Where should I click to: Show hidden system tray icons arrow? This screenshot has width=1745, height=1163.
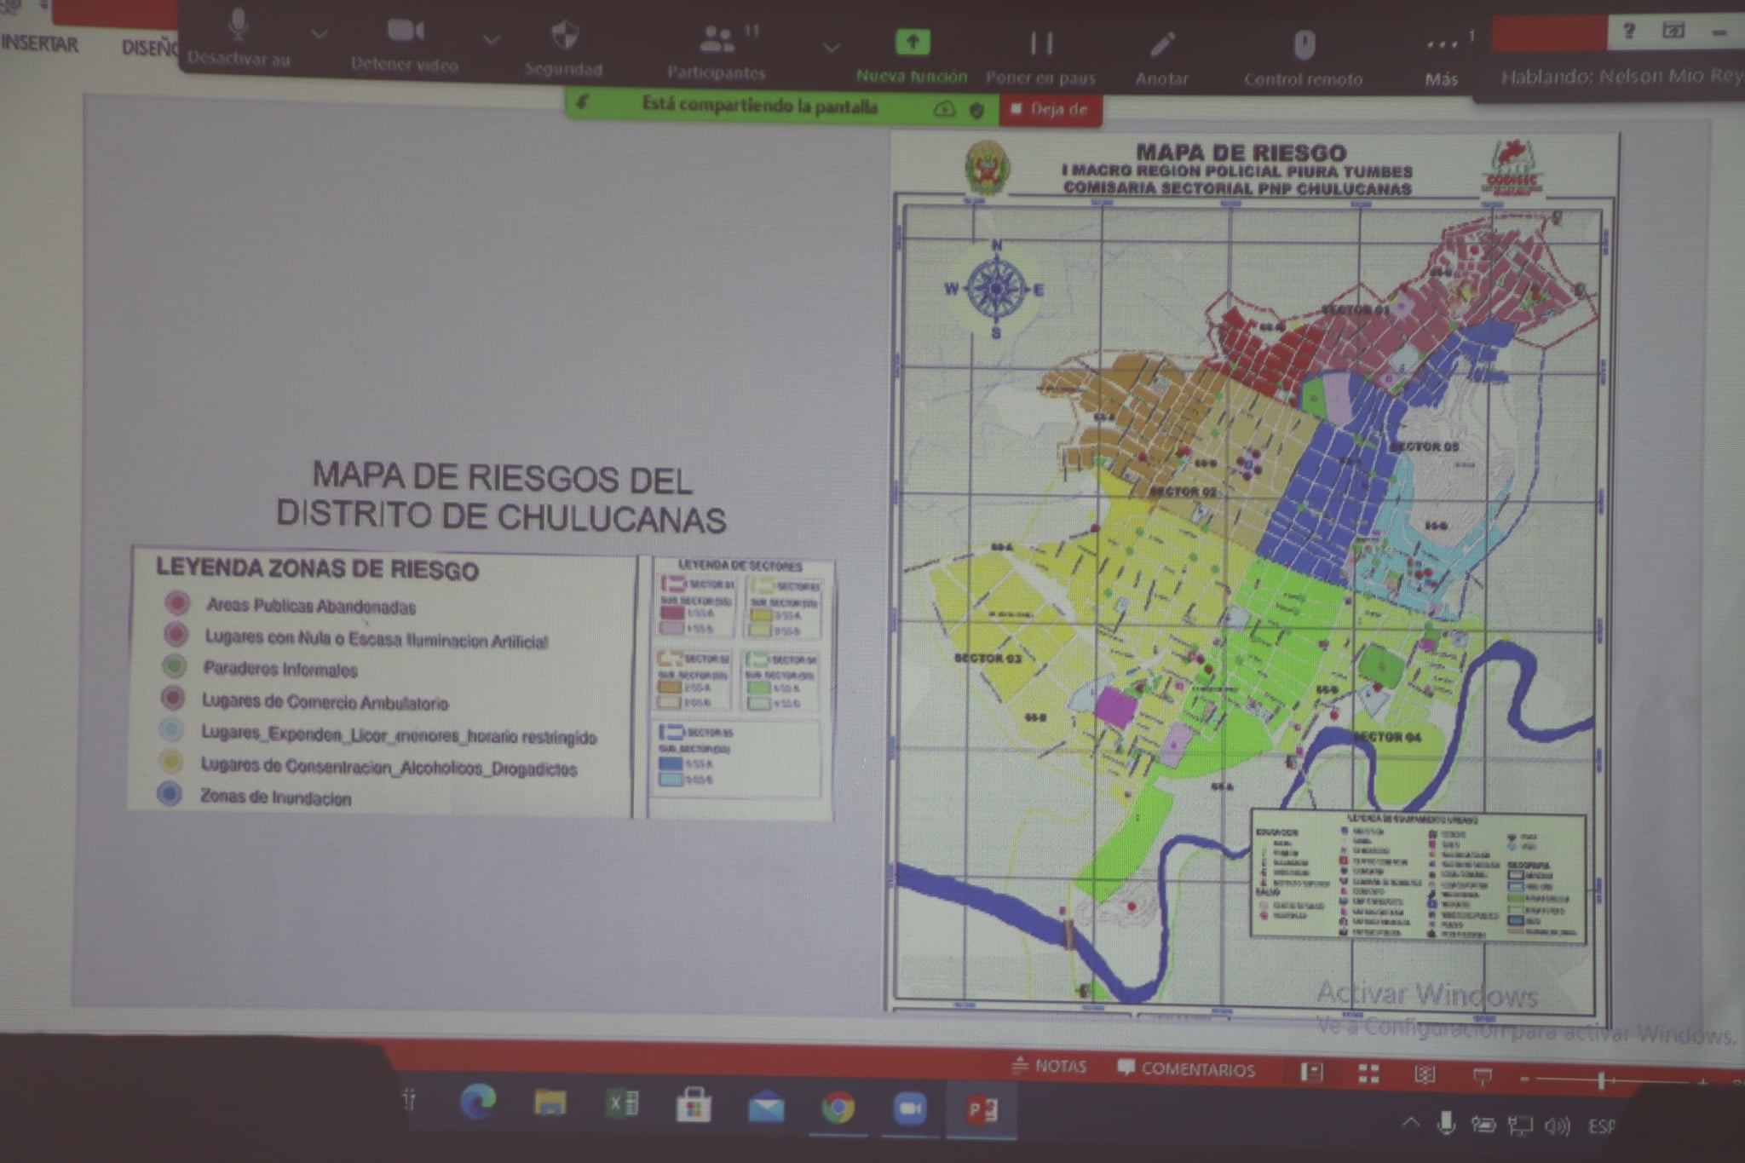tap(1410, 1124)
